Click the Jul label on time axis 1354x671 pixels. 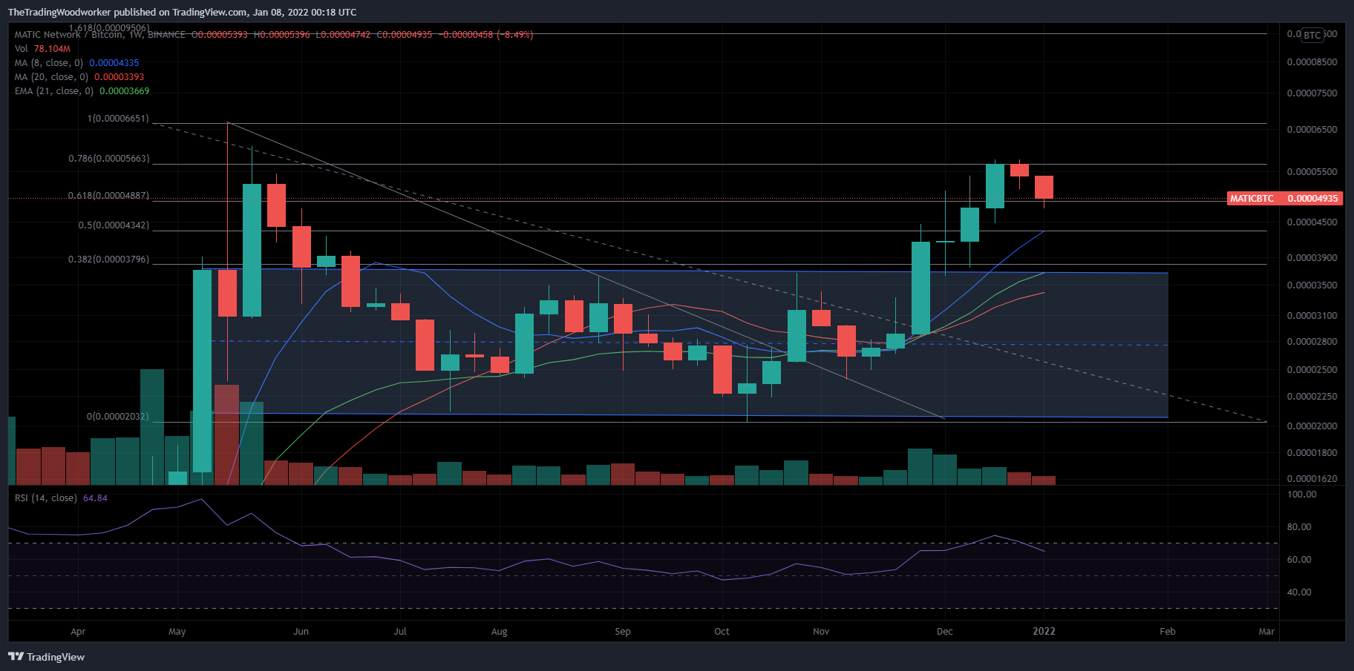click(400, 632)
